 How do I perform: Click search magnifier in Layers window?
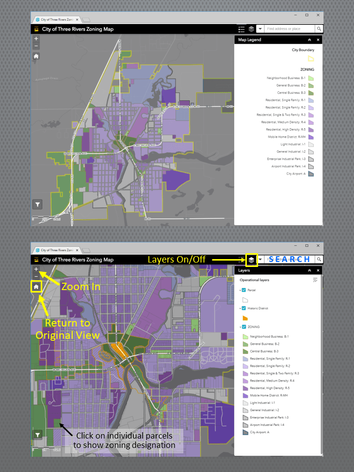click(x=319, y=259)
